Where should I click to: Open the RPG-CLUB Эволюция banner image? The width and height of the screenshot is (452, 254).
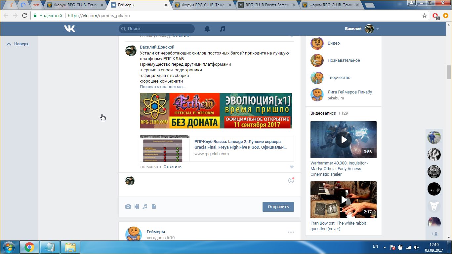click(x=216, y=111)
